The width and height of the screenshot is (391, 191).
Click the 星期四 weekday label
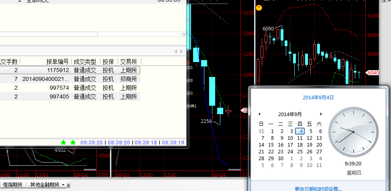tap(354, 173)
